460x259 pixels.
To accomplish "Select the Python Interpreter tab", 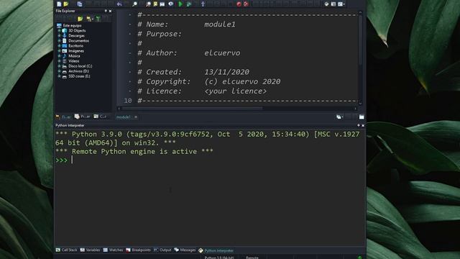I will click(x=216, y=250).
